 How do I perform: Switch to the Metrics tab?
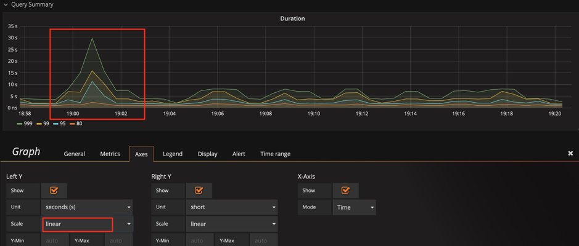tap(110, 154)
